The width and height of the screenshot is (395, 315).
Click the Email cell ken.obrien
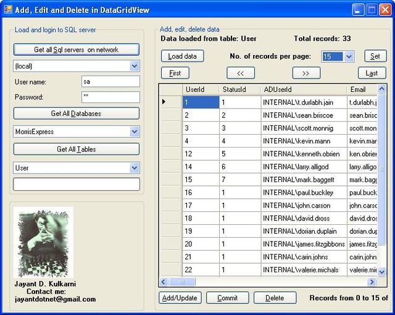(x=362, y=154)
